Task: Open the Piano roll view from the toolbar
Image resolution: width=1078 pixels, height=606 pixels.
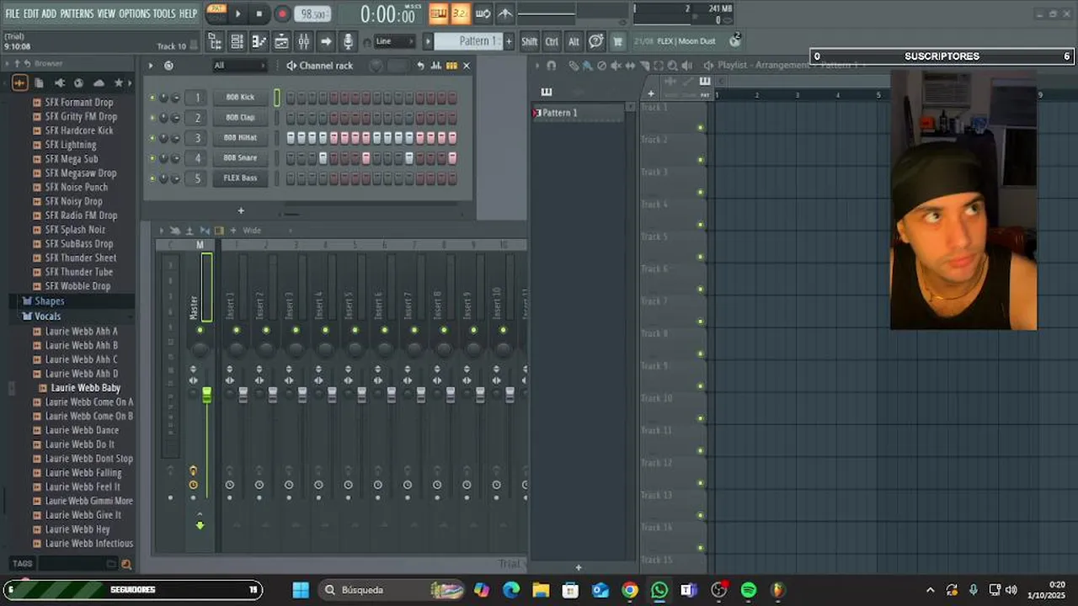Action: click(x=259, y=41)
